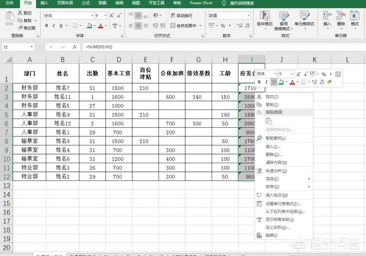Click the ribbon font color red A

[101, 26]
